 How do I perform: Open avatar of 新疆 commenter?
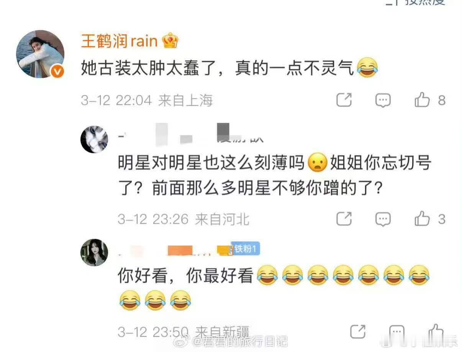[x=94, y=252]
